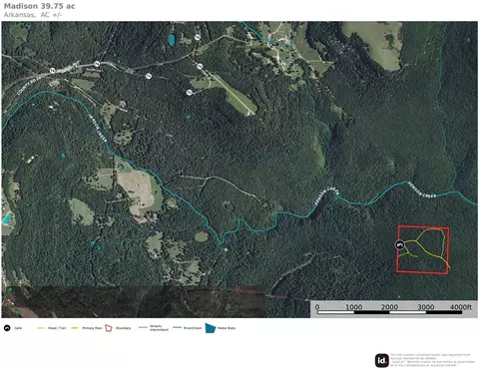Screen dimensions: 479x369
Task: Click inside the red property boundary
Action: point(423,250)
